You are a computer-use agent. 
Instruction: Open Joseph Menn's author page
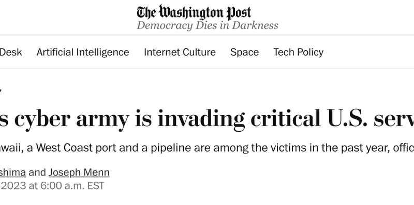(x=79, y=172)
